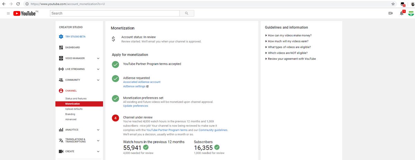Open Upload defaults settings
This screenshot has height=160, width=415.
(74, 109)
